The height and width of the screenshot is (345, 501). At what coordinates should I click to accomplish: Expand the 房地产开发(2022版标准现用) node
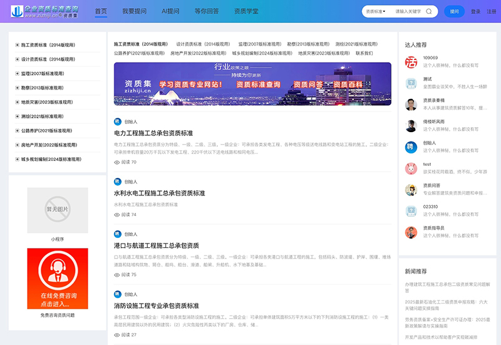click(x=18, y=145)
